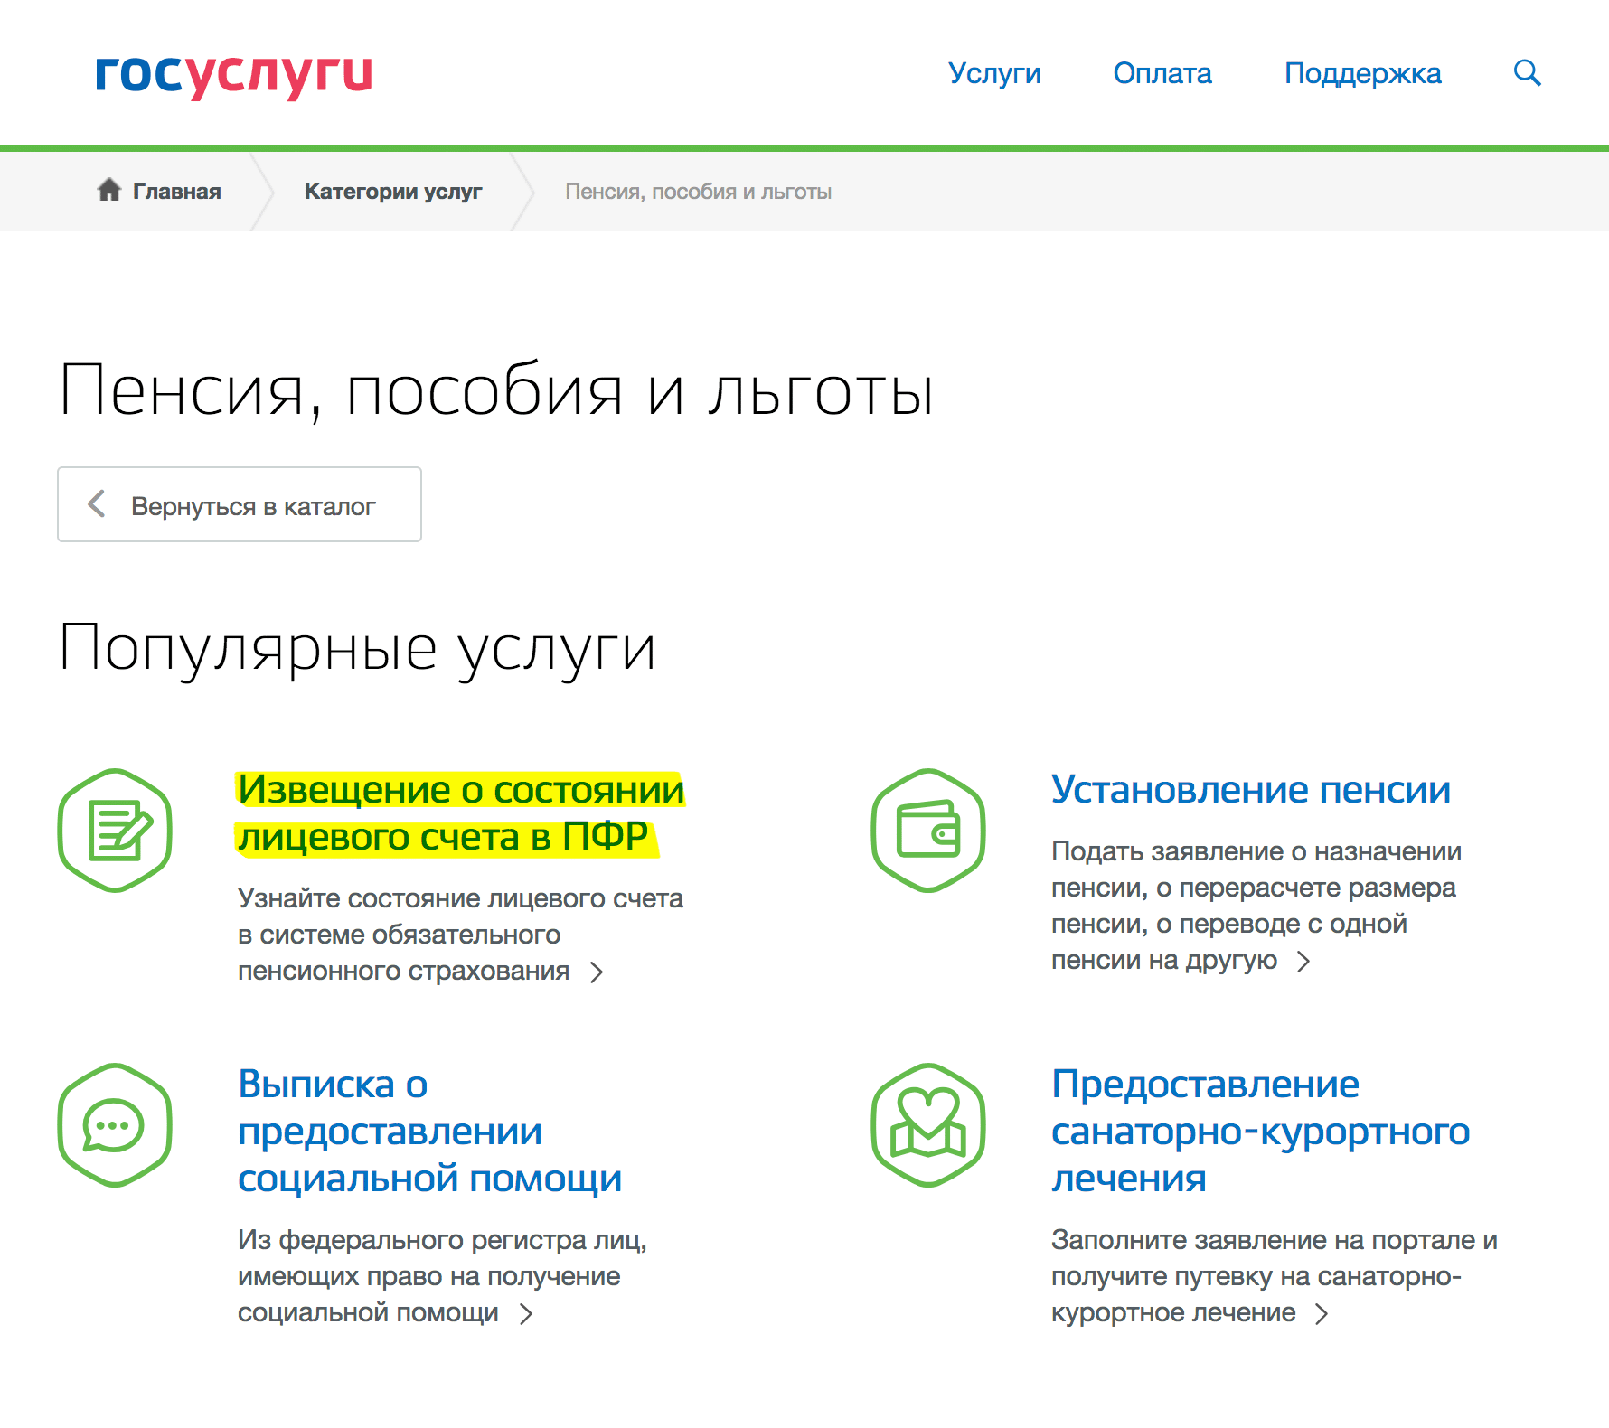
Task: Click arrow after социальной помощи description
Action: [526, 1313]
